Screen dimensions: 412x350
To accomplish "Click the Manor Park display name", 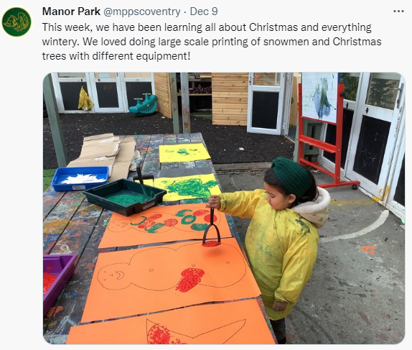I will (x=71, y=11).
